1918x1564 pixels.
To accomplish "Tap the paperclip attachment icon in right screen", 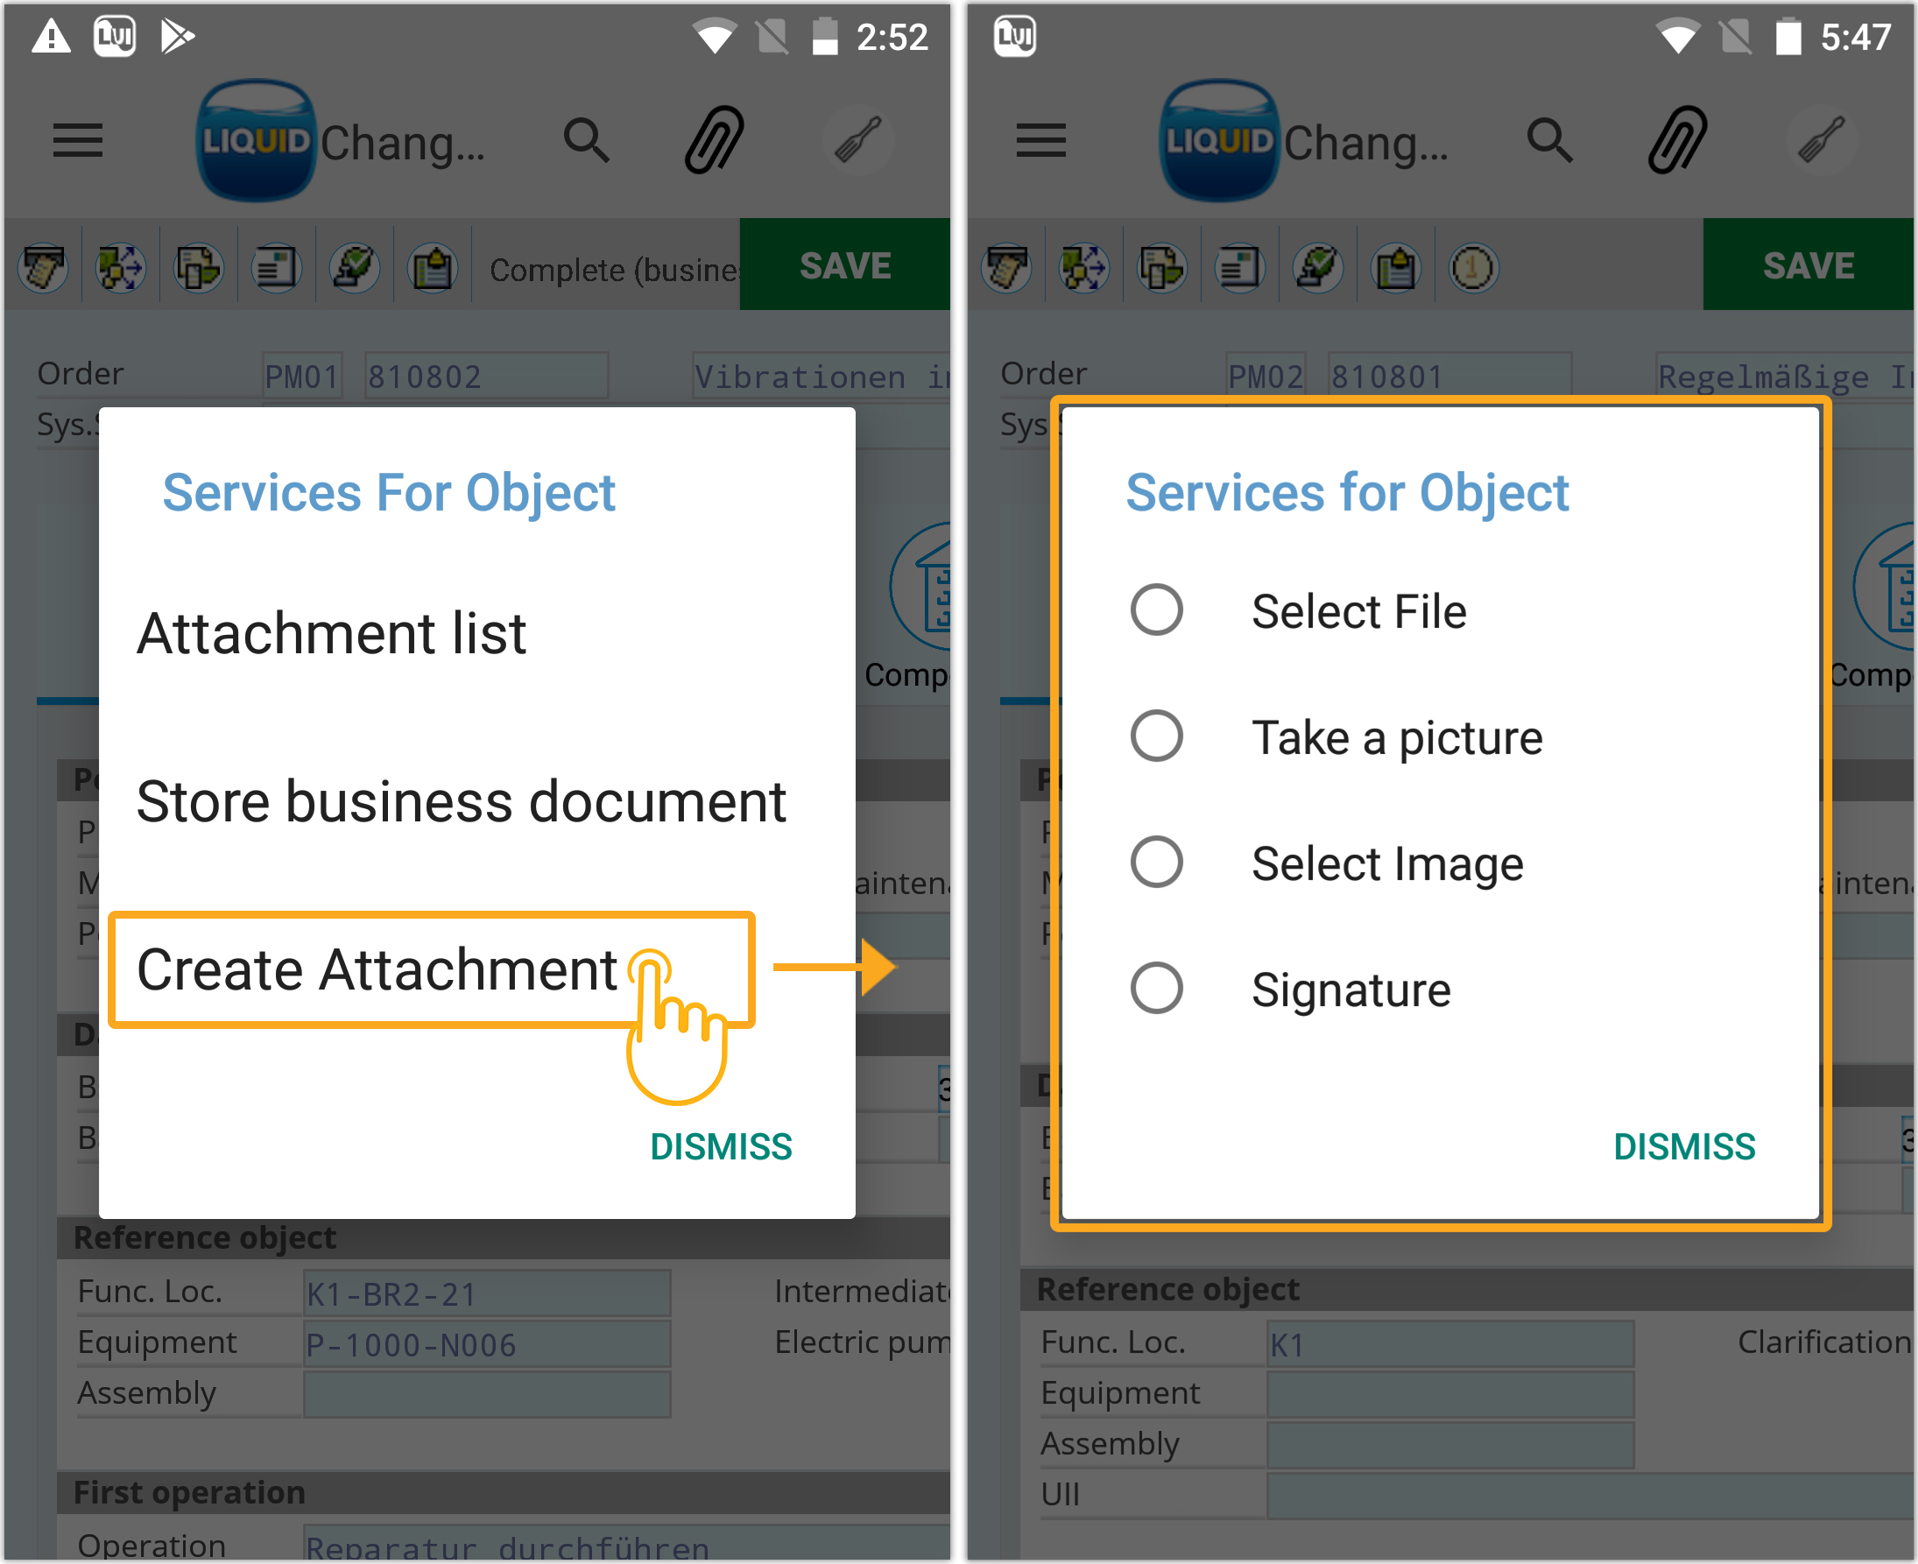I will click(1677, 139).
